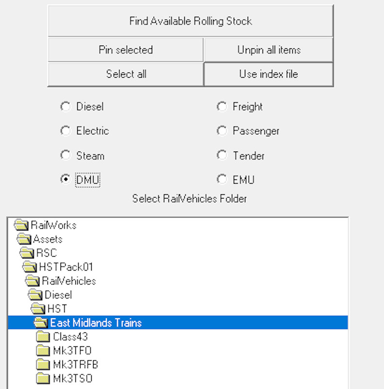Image resolution: width=384 pixels, height=389 pixels.
Task: Open the Mk3TRFB folder name
Action: point(75,365)
